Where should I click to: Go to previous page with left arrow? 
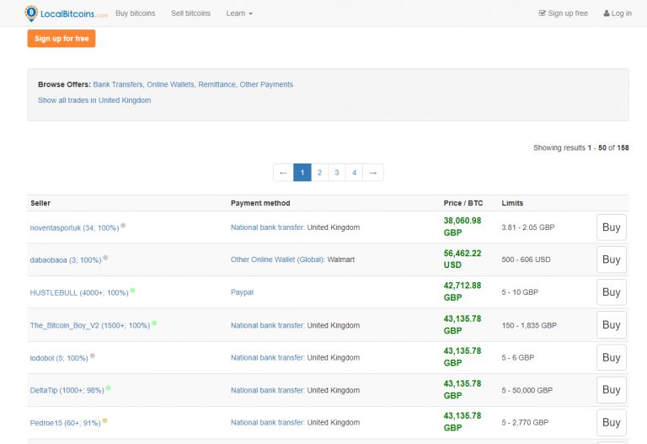click(283, 173)
